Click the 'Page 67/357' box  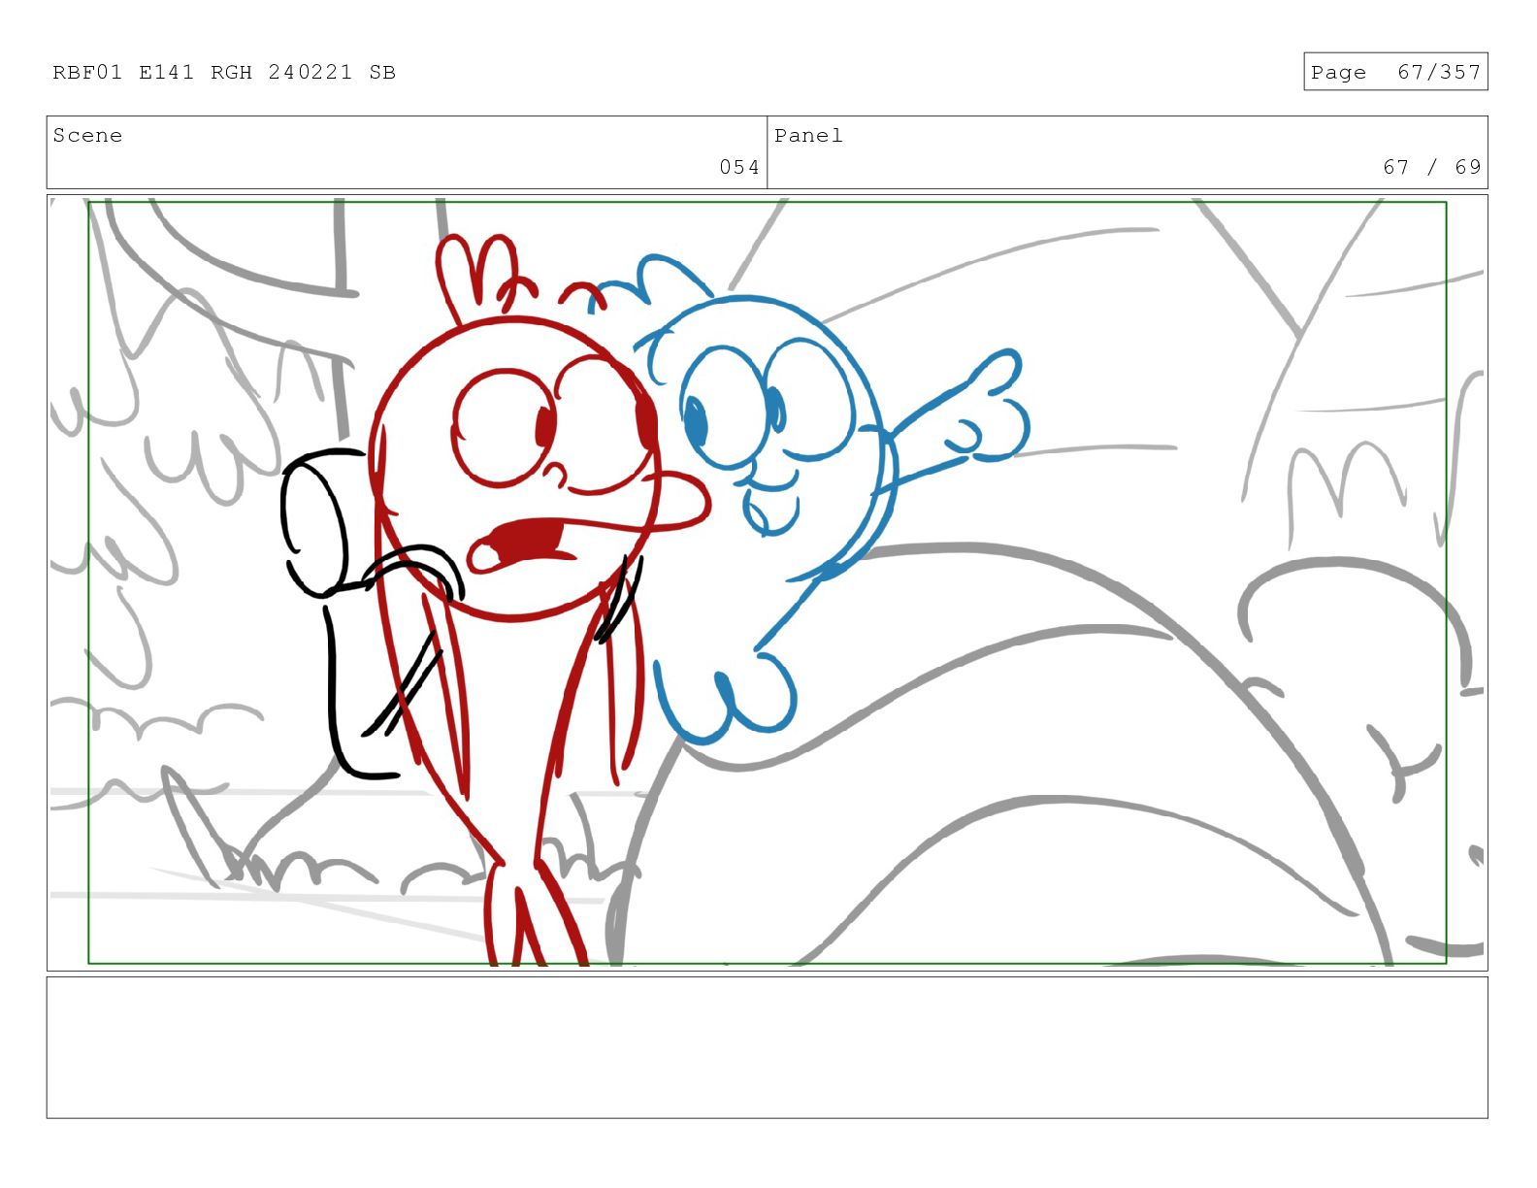pyautogui.click(x=1395, y=72)
